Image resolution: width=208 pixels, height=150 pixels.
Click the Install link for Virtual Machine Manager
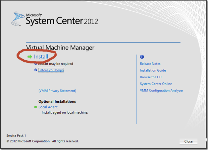point(41,56)
